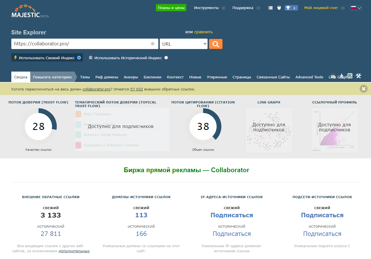The height and width of the screenshot is (259, 371).
Task: Switch to the Бэклинки tab
Action: (152, 77)
